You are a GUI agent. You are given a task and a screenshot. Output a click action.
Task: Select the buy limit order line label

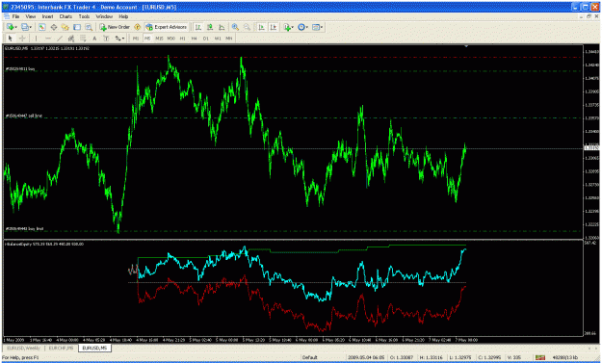(24, 228)
